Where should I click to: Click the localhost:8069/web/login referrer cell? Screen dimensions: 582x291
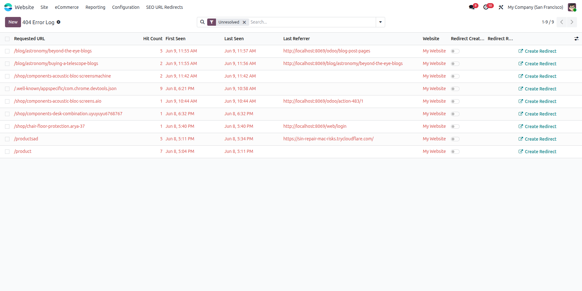coord(315,126)
